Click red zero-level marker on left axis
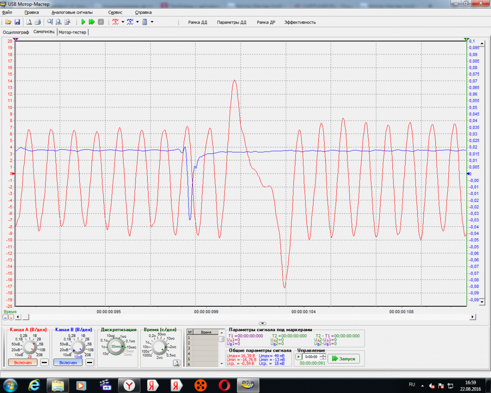 point(13,174)
